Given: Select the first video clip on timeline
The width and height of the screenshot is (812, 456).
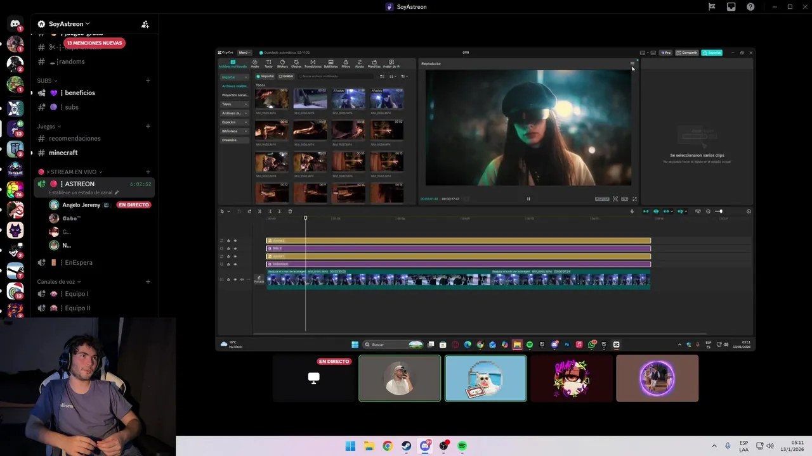Looking at the screenshot, I should click(378, 279).
